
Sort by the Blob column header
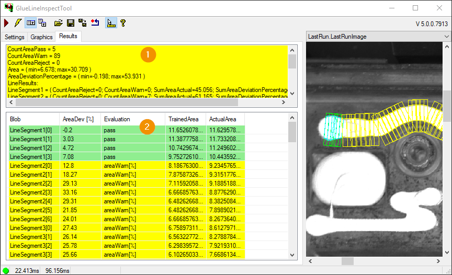point(33,119)
